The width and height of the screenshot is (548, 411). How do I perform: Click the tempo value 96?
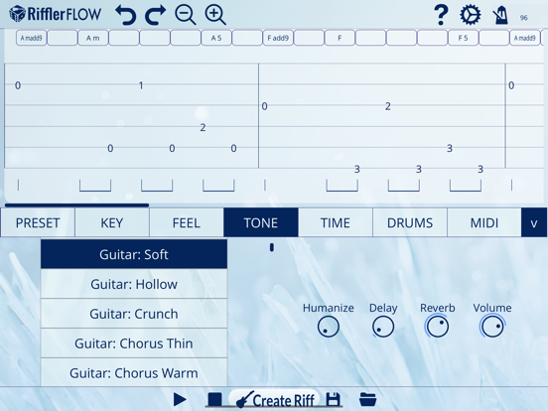click(523, 18)
